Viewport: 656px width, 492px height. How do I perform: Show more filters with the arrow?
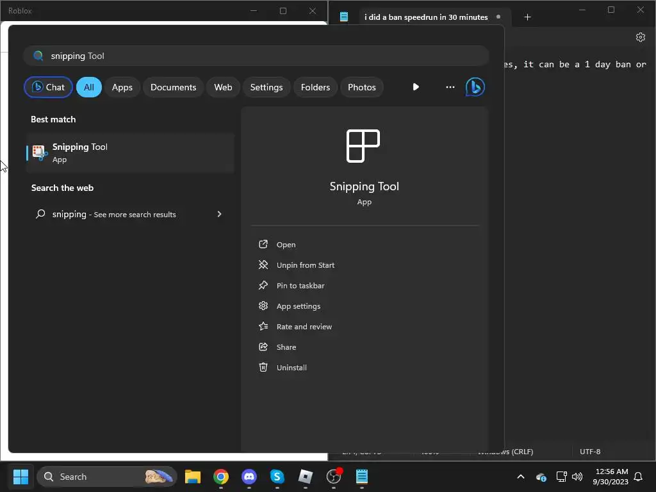416,87
